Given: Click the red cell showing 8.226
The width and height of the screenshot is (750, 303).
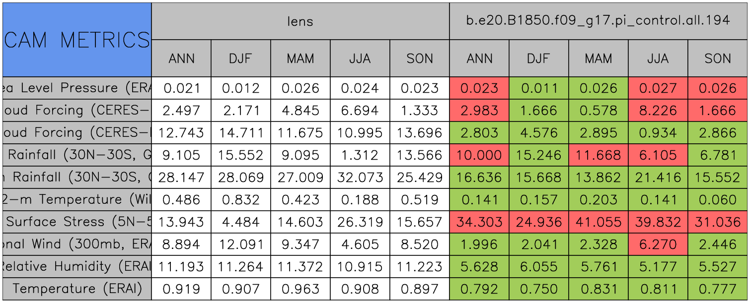Looking at the screenshot, I should (x=658, y=111).
